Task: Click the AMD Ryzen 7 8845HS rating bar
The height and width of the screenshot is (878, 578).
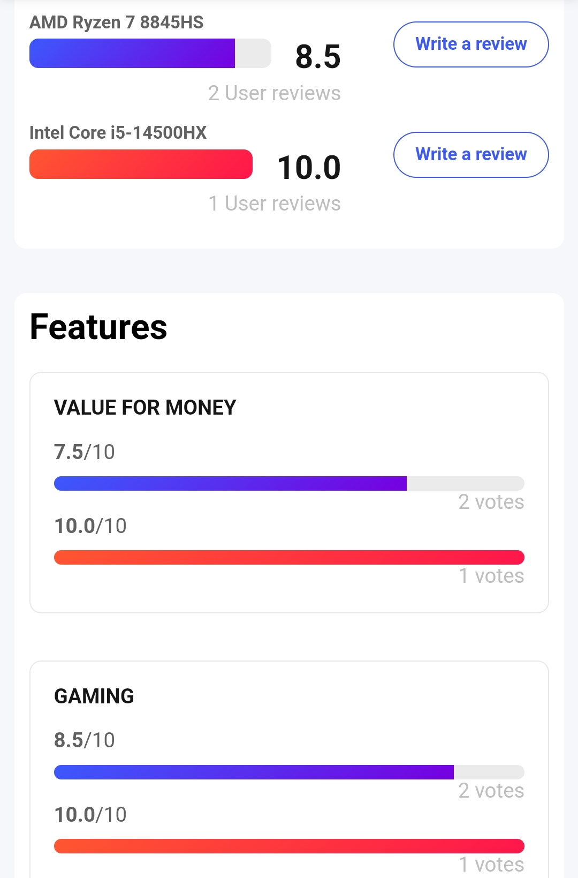Action: [x=150, y=54]
